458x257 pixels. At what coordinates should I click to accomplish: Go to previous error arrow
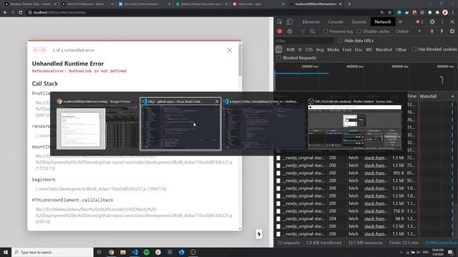36,50
